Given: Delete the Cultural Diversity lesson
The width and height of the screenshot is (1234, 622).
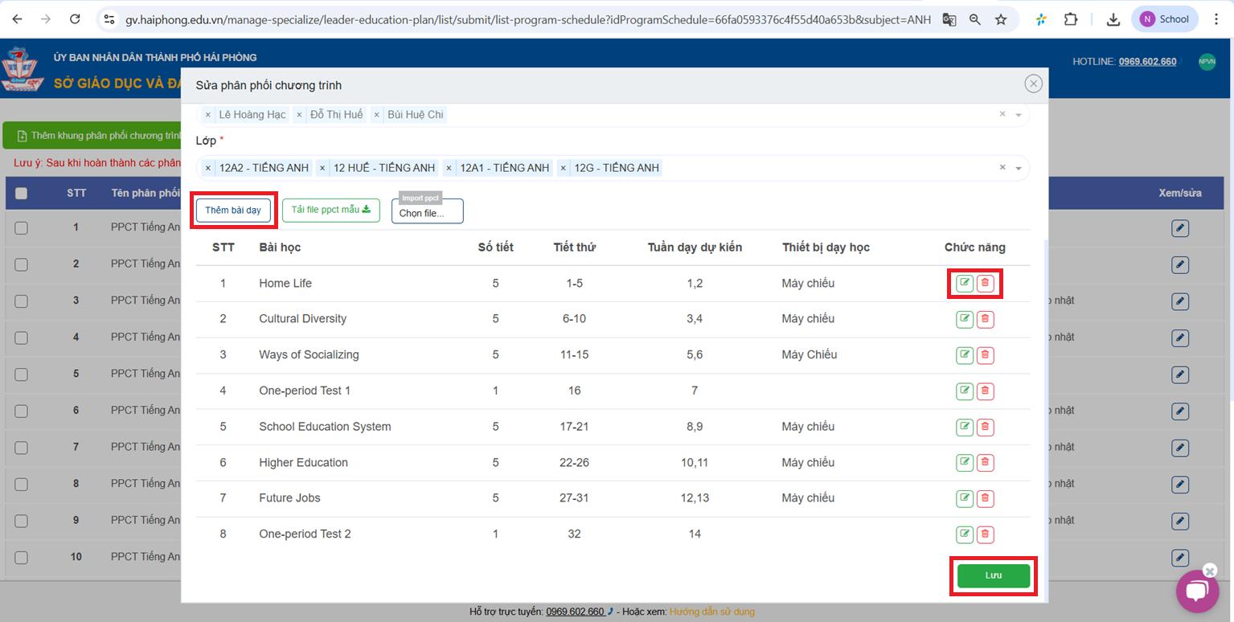Looking at the screenshot, I should (x=985, y=319).
